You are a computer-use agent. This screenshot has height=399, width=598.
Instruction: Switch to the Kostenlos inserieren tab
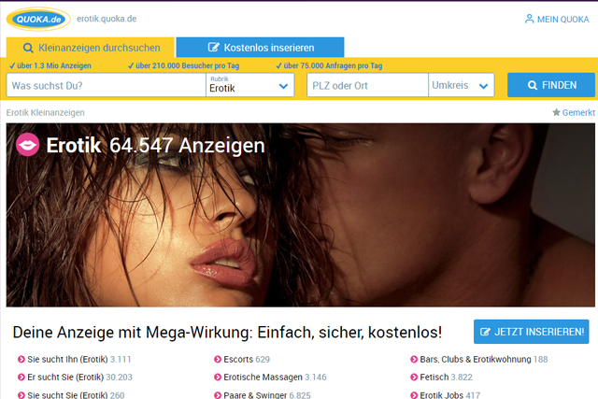pyautogui.click(x=260, y=48)
